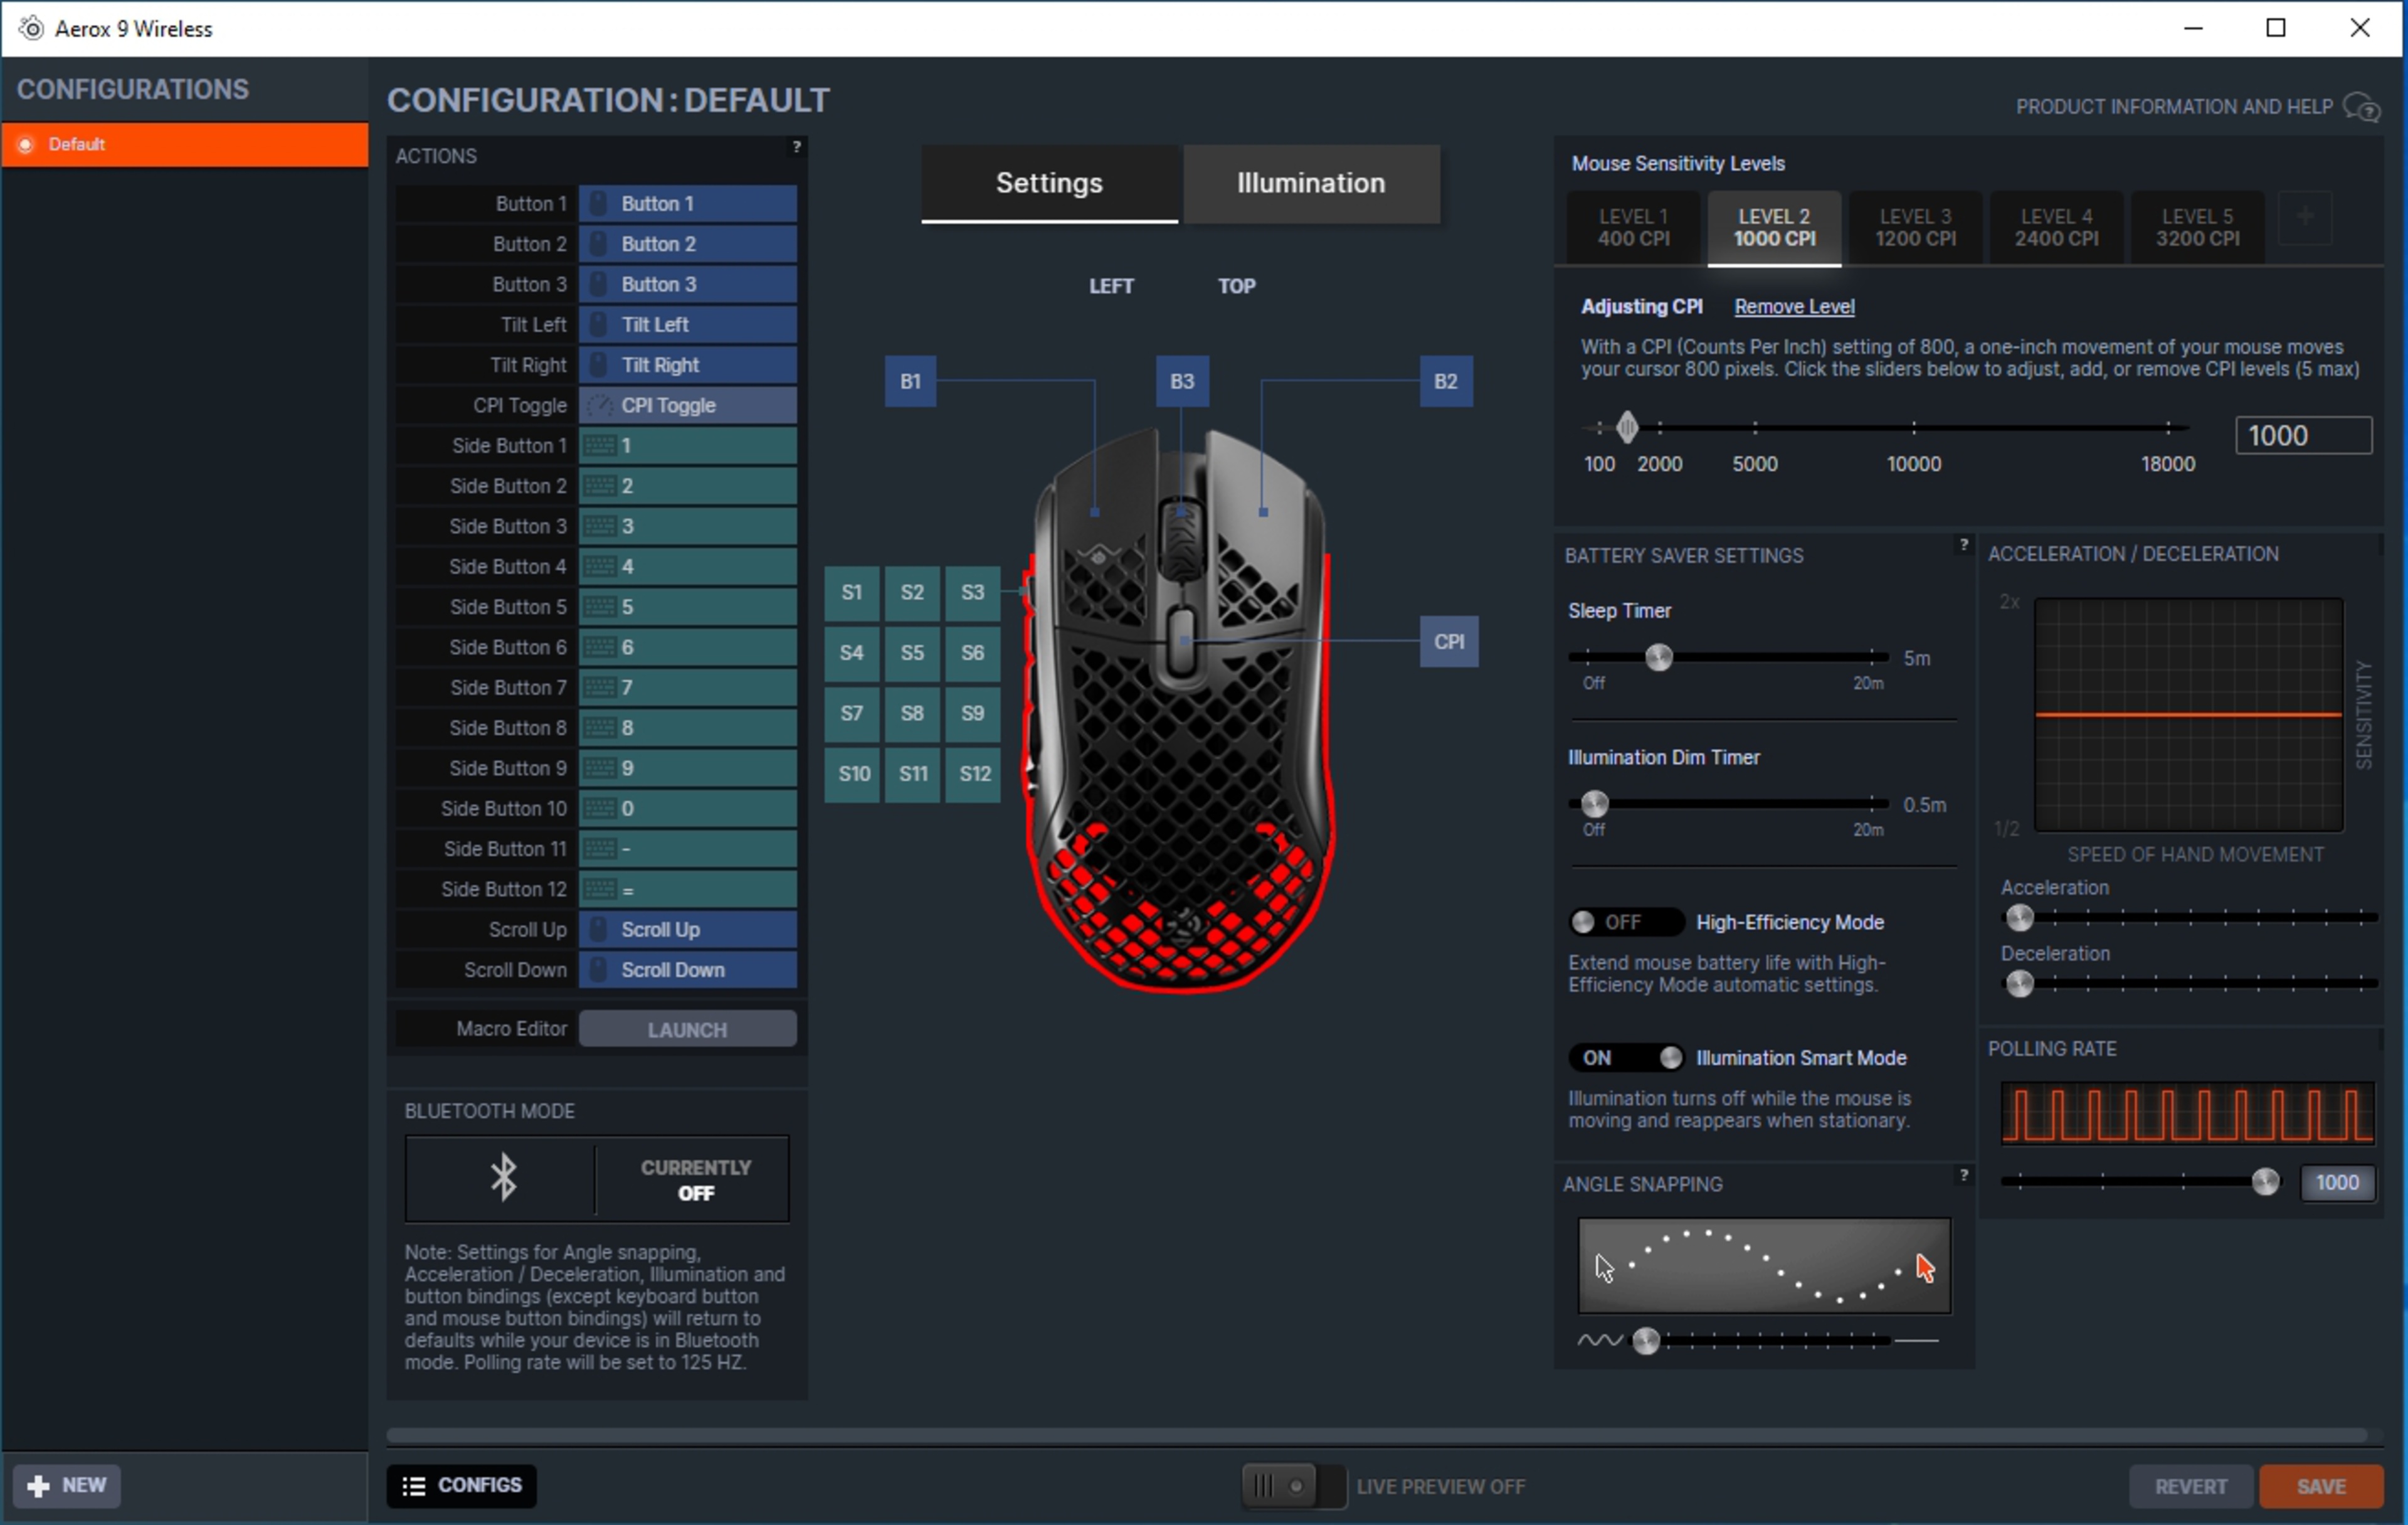Open CPI Toggle action binding
The image size is (2408, 1525).
pyautogui.click(x=687, y=405)
